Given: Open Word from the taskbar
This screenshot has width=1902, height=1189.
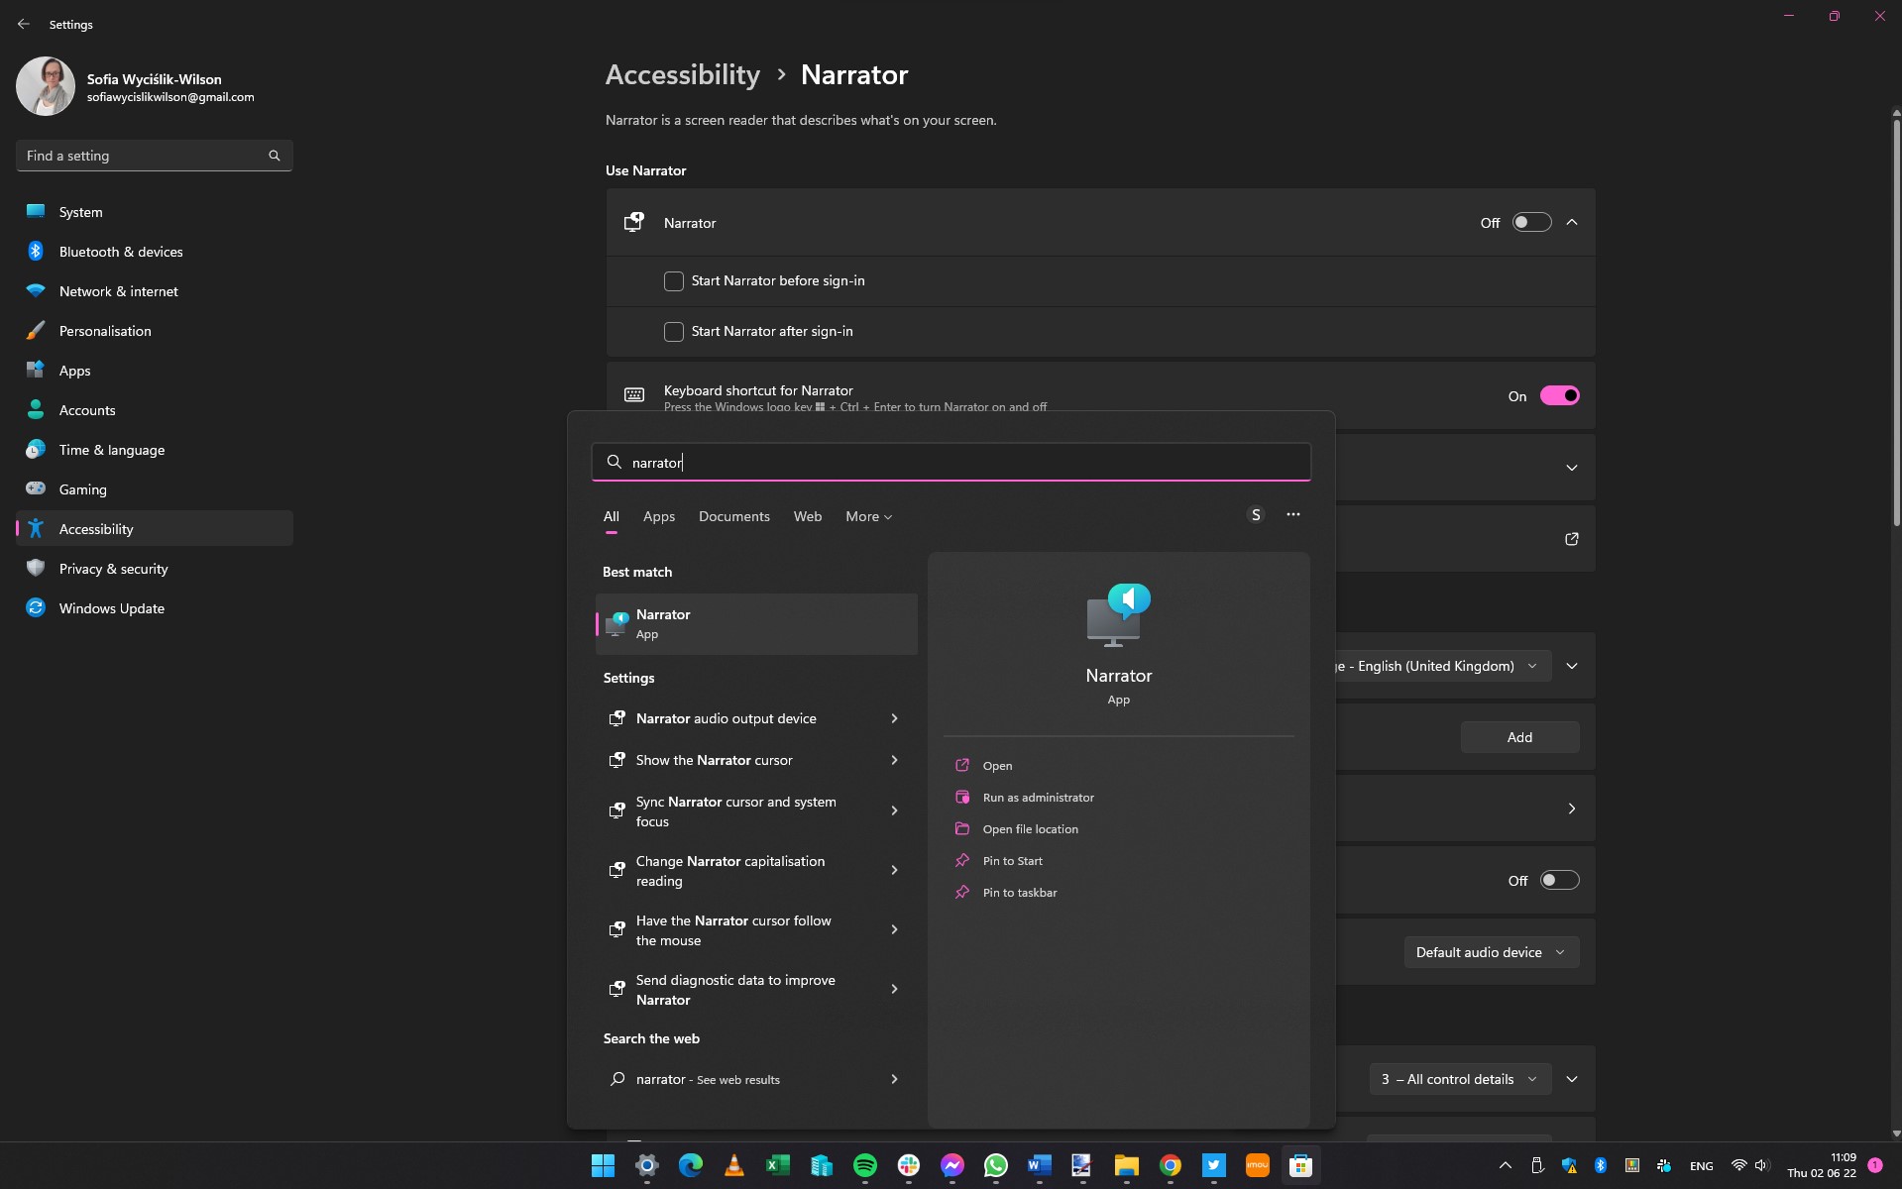Looking at the screenshot, I should pyautogui.click(x=1039, y=1165).
